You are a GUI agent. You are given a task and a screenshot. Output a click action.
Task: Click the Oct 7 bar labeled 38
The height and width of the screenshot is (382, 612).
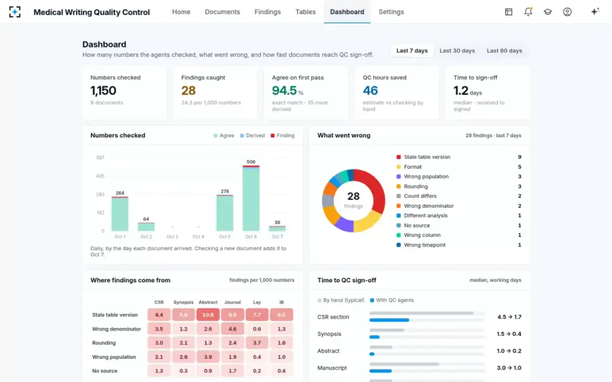tap(277, 229)
